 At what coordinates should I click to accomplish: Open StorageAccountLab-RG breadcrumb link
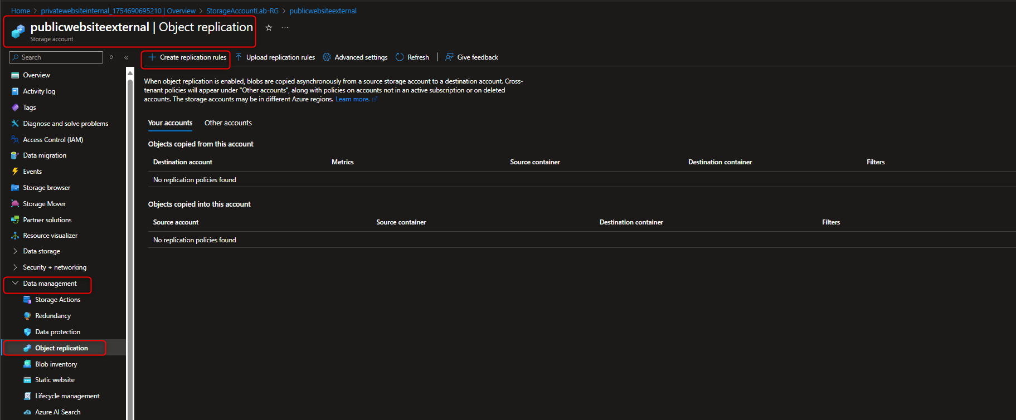point(242,11)
